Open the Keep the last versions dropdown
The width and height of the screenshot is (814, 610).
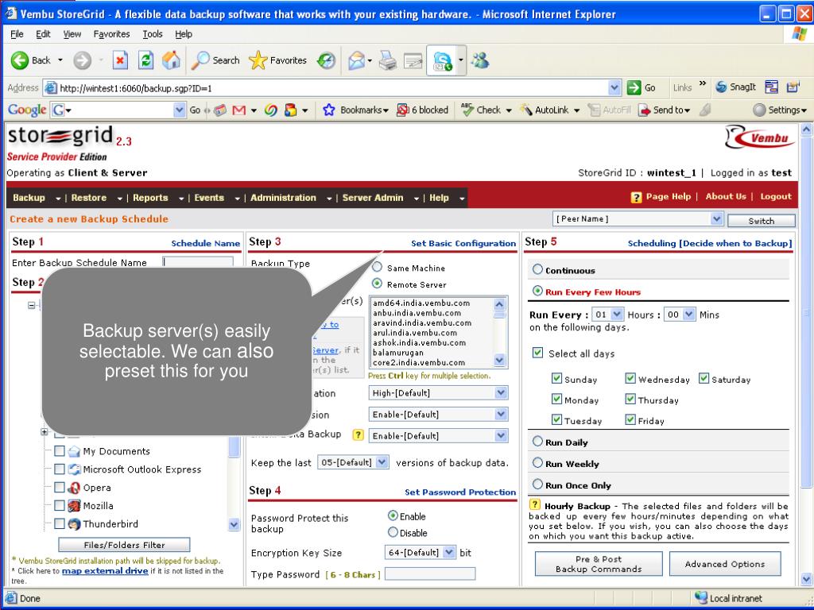[353, 461]
